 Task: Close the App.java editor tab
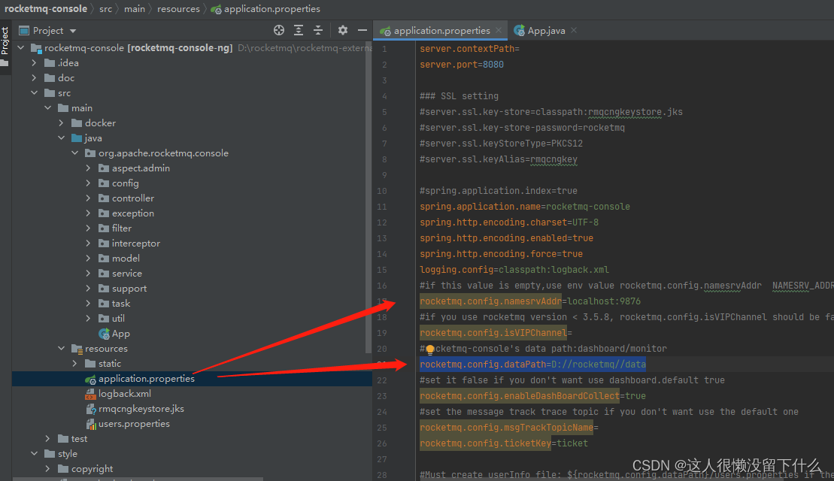[x=574, y=31]
